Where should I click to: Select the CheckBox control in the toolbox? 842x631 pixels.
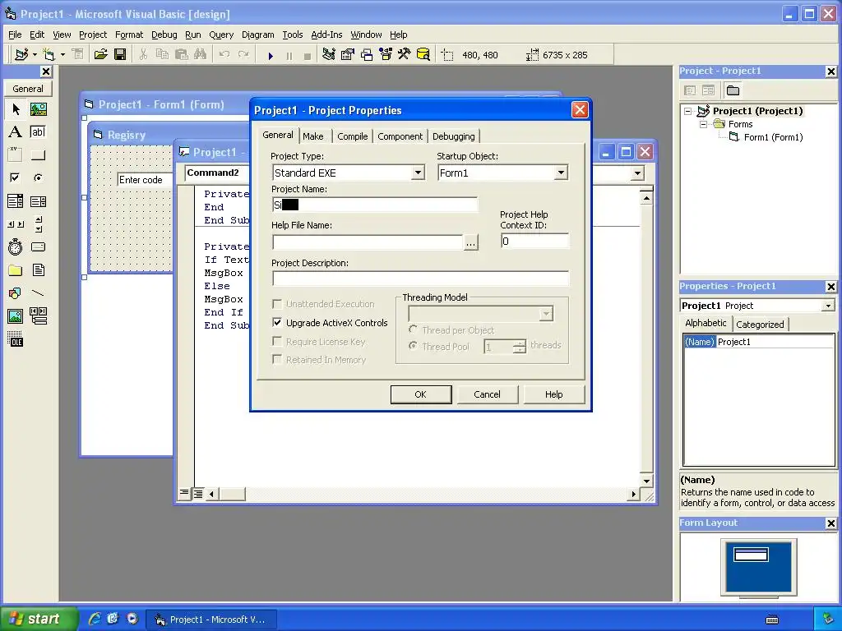pos(16,177)
